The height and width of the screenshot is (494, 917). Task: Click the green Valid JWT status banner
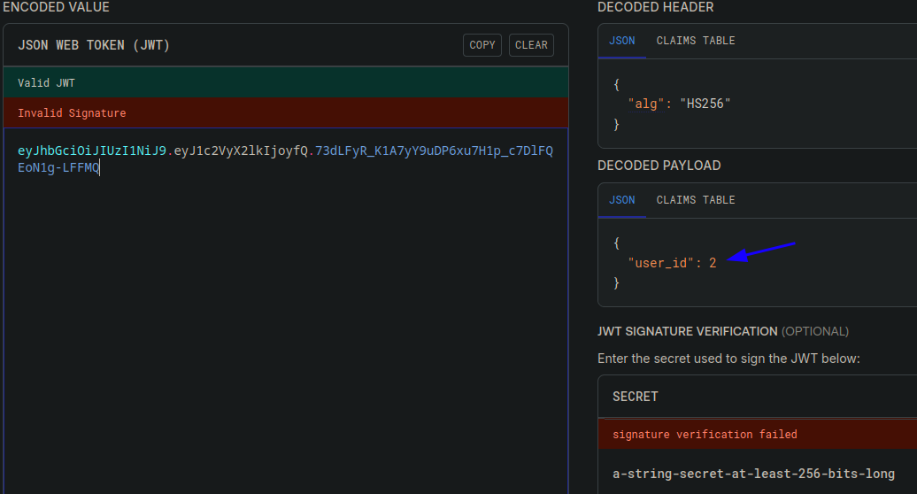coord(286,82)
